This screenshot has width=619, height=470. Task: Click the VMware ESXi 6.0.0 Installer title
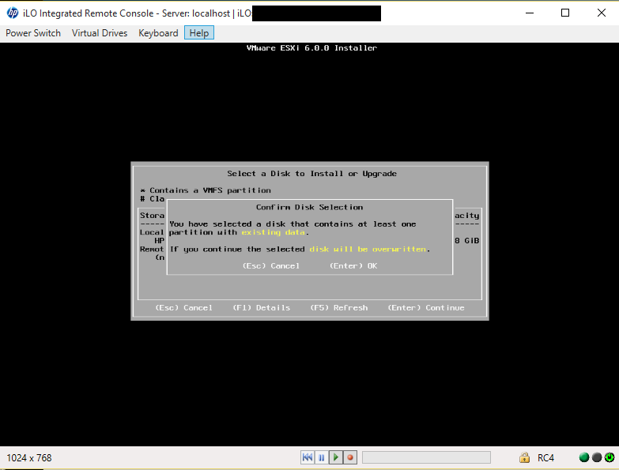point(311,48)
